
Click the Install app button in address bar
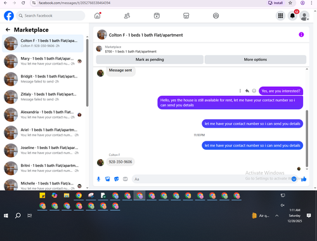[x=276, y=3]
